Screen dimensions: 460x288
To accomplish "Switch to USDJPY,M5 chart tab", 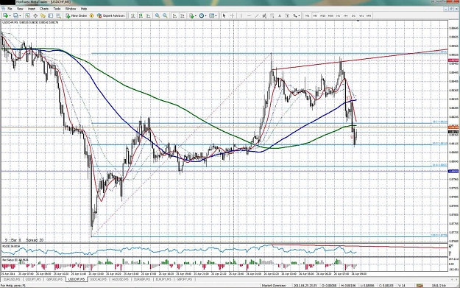I will [33, 279].
